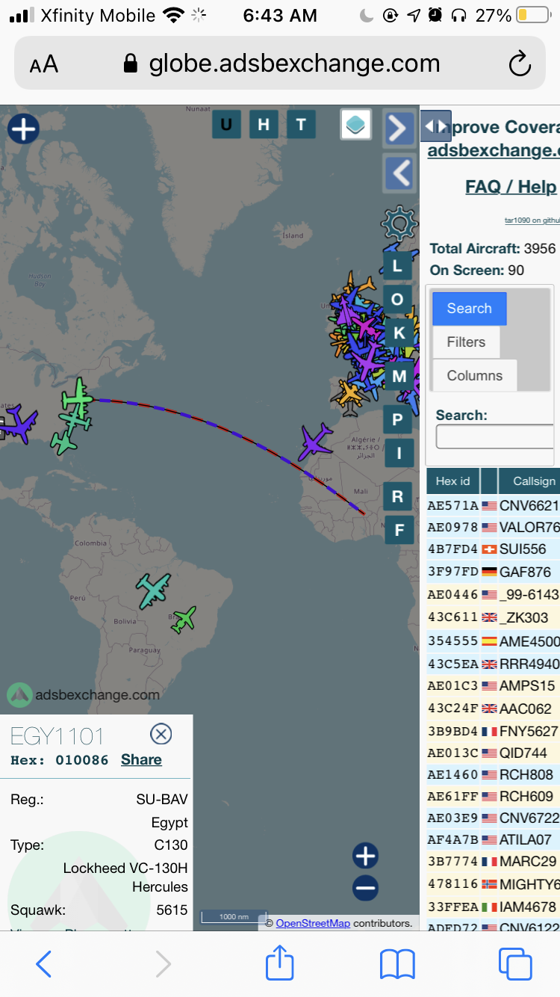Viewport: 560px width, 997px height.
Task: Select teal aircraft icon over Bolivia
Action: (154, 590)
